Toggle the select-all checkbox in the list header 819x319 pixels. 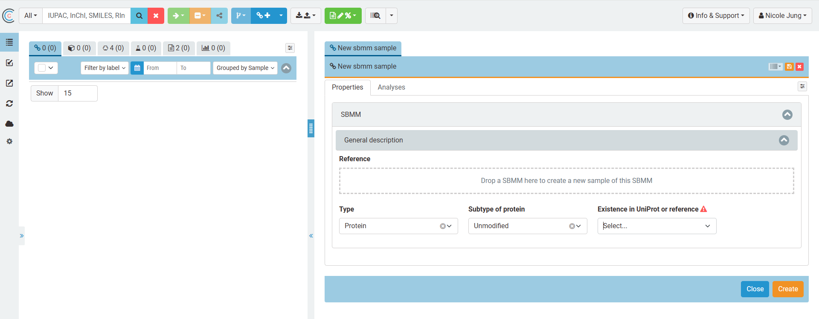42,68
